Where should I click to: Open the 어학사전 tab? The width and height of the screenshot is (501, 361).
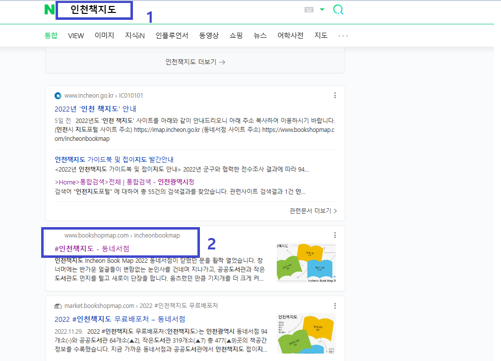(x=291, y=36)
